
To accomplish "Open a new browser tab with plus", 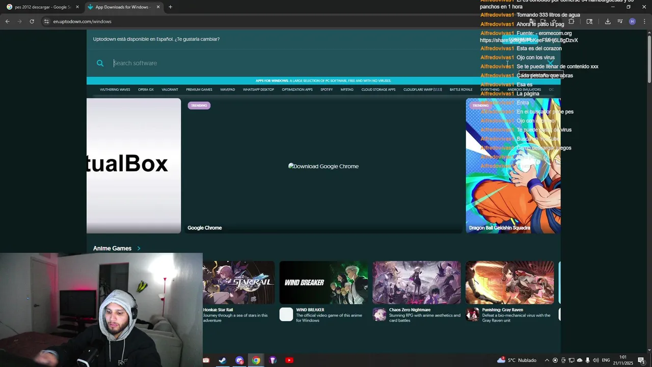I will [170, 7].
